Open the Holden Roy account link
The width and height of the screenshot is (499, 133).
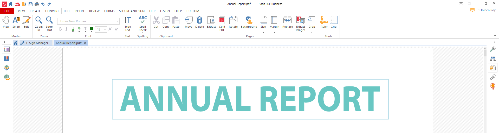click(487, 10)
